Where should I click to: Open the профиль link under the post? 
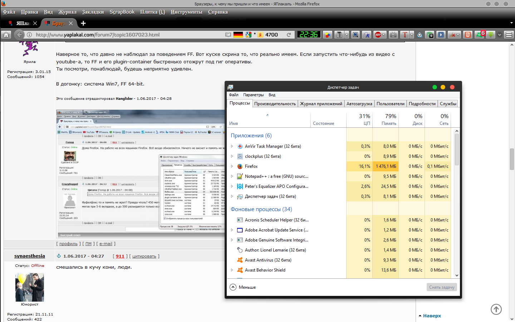click(68, 244)
